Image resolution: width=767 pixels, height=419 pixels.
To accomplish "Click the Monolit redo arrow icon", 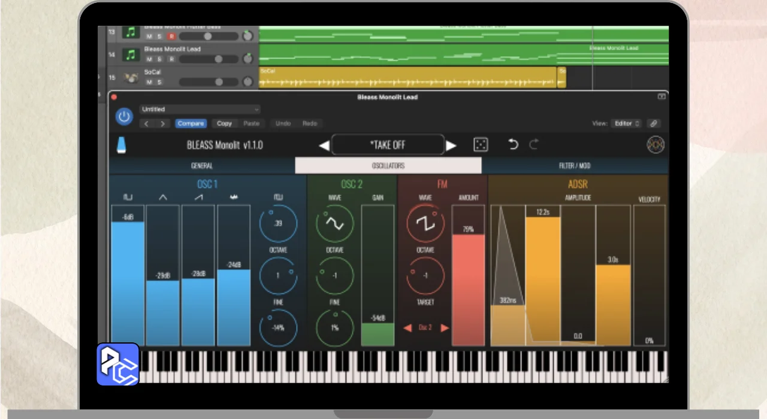I will [533, 144].
